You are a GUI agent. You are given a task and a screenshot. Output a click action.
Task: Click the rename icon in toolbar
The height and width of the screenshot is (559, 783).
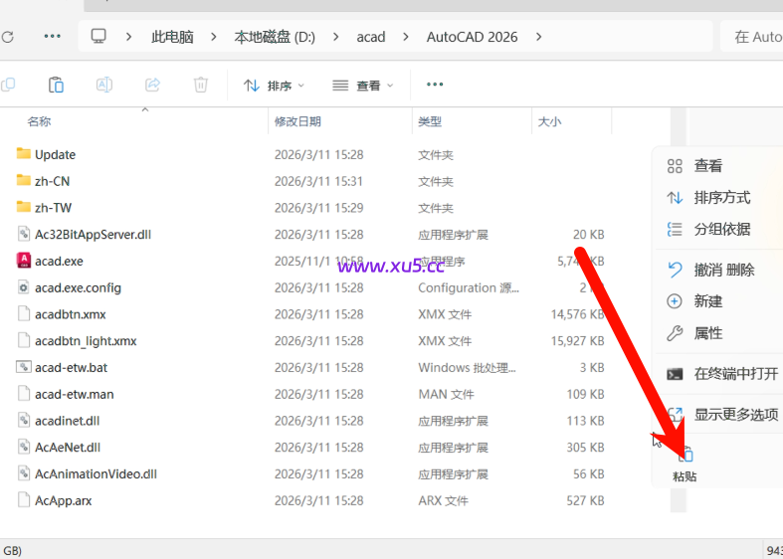coord(103,86)
